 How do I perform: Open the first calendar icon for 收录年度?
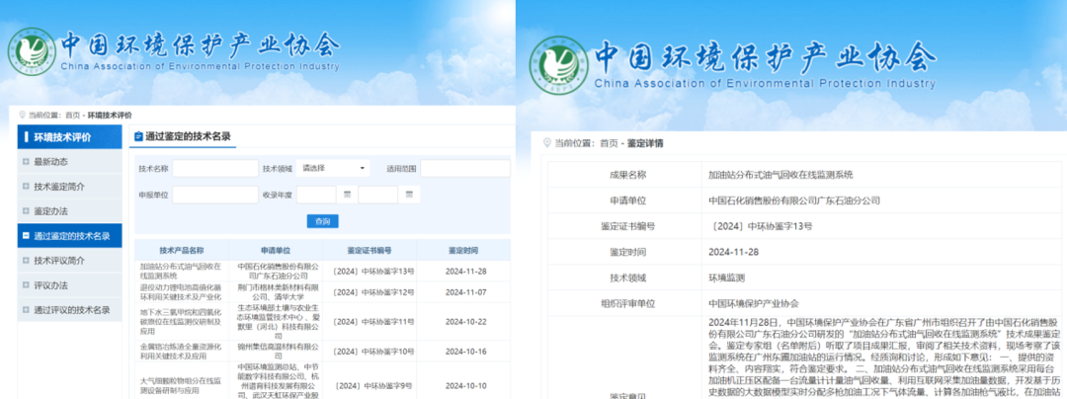point(347,196)
